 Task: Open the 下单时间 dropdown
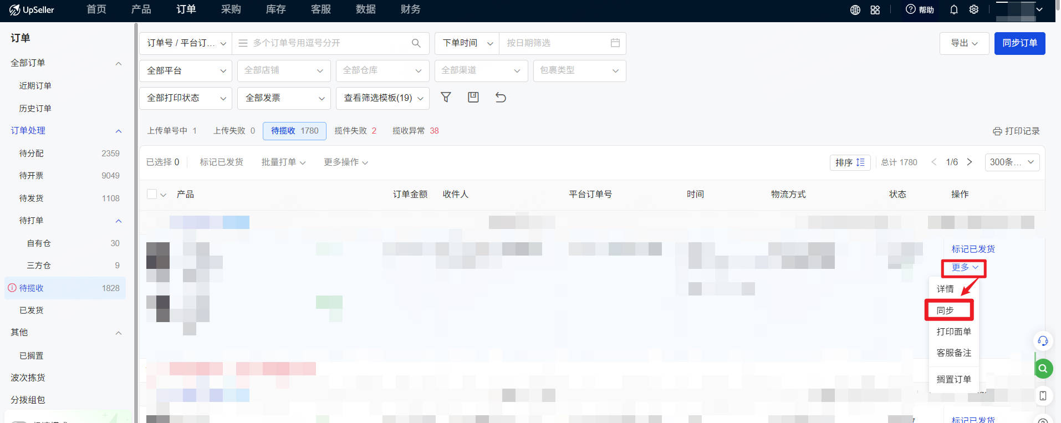(x=467, y=43)
